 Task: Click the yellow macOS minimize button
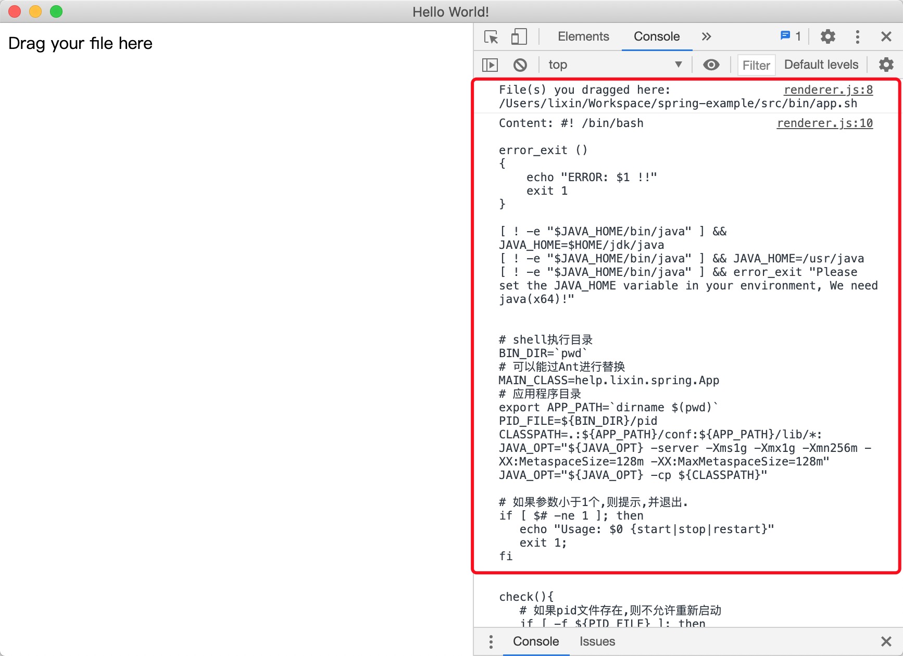pos(35,11)
